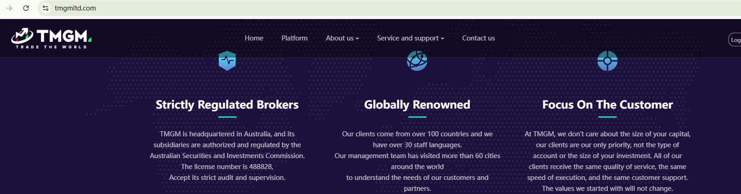The width and height of the screenshot is (741, 194).
Task: Click 'Our clients come from over 100 countries' line
Action: 417,134
